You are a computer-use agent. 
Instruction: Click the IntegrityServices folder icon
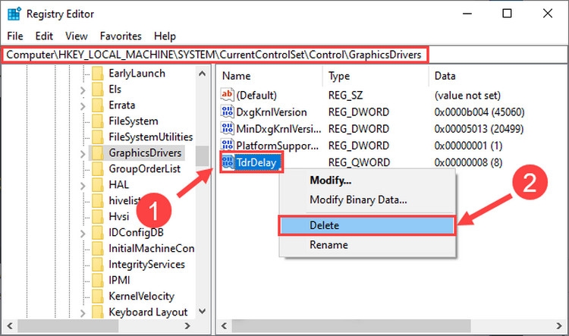tap(98, 265)
